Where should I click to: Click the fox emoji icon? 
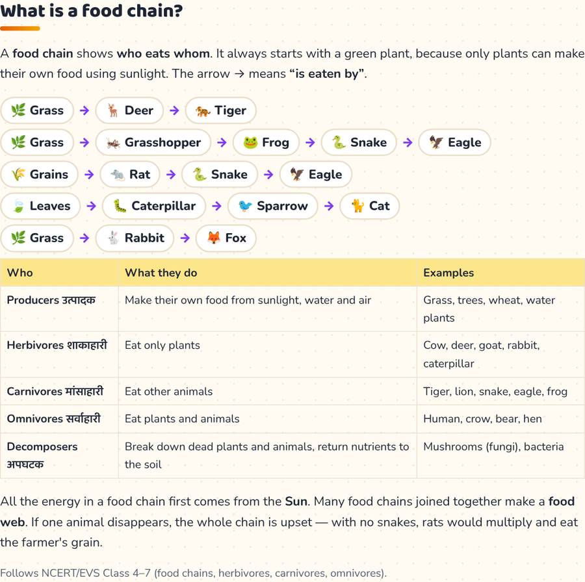pos(214,238)
